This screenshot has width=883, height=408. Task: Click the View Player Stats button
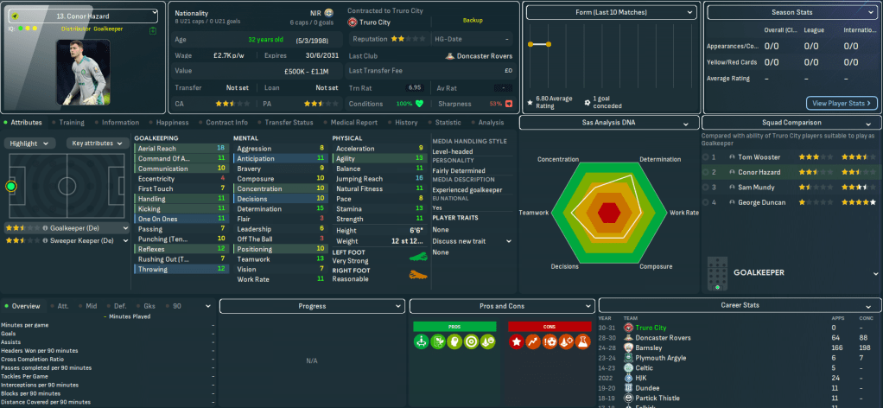(841, 103)
